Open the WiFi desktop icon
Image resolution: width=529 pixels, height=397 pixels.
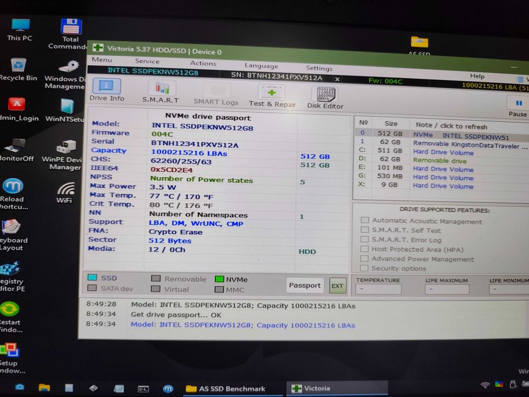pos(66,188)
